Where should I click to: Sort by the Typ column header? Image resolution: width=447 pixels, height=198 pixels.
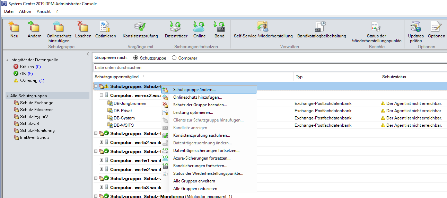(x=337, y=77)
